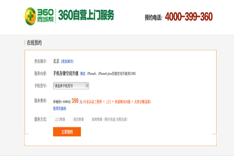Click the 服务方式 label
The height and width of the screenshot is (156, 234).
pyautogui.click(x=41, y=119)
